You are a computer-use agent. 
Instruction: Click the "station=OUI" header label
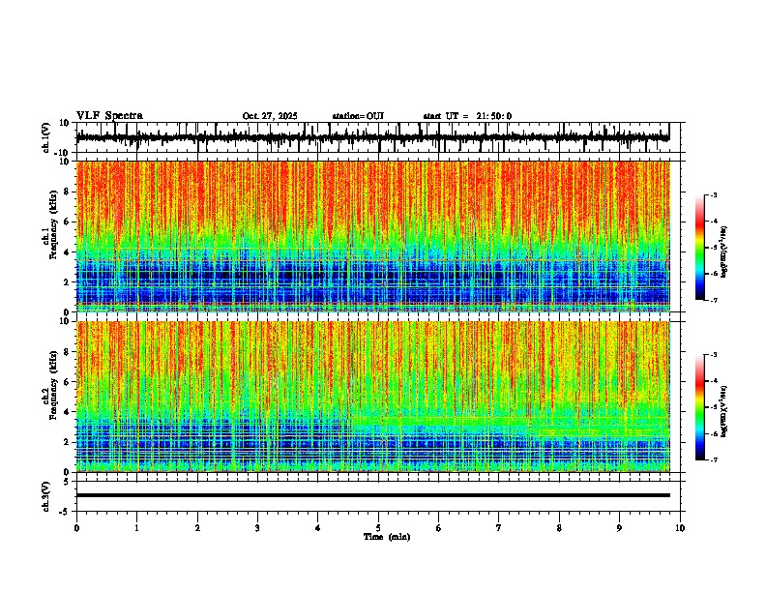358,116
